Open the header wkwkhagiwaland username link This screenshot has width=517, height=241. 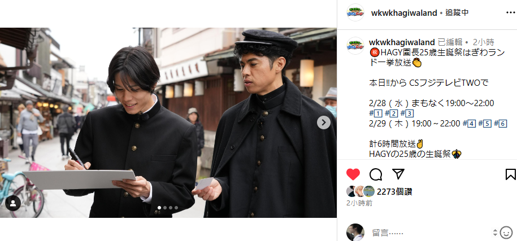[x=404, y=13]
